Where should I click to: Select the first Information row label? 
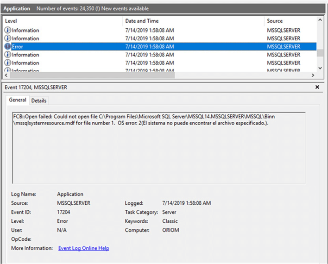coord(25,30)
